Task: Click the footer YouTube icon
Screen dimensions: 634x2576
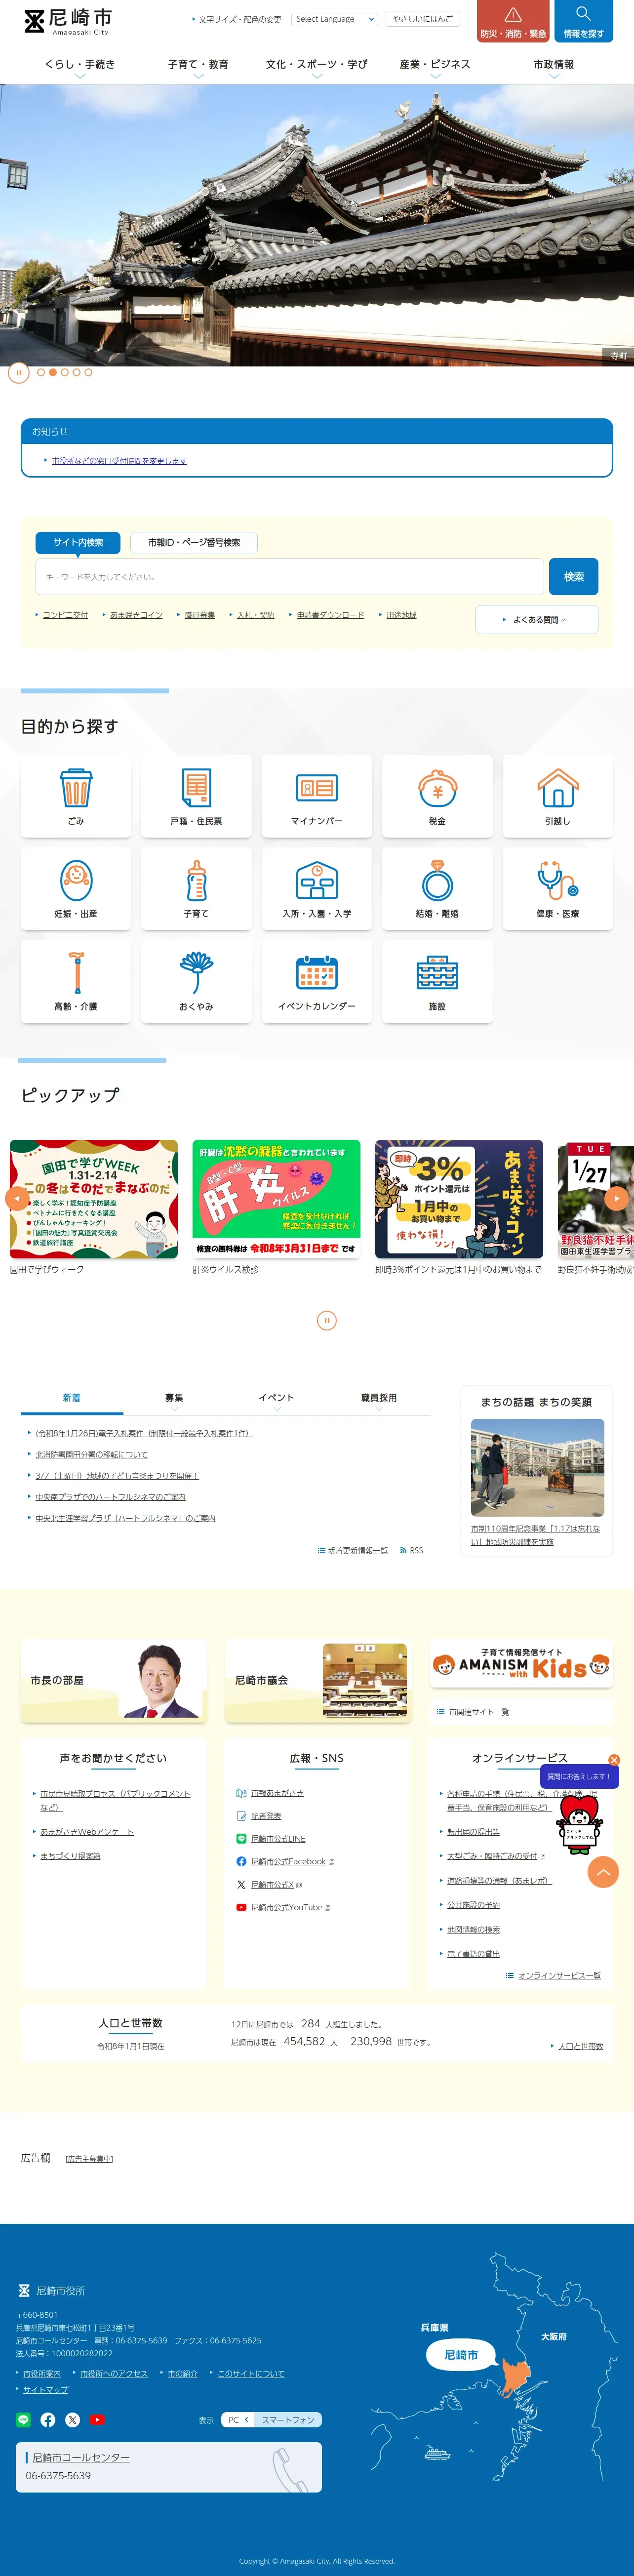Action: click(x=97, y=2419)
